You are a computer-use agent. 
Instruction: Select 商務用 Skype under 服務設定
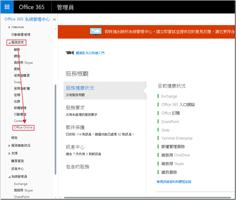point(23,63)
